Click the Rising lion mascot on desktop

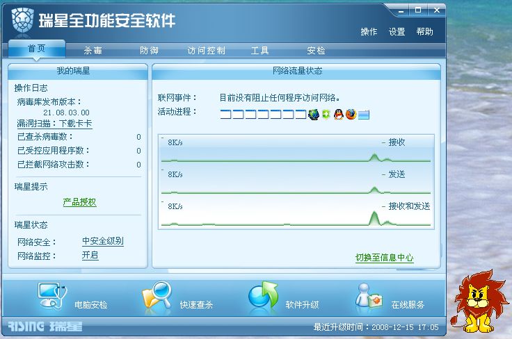pos(479,301)
